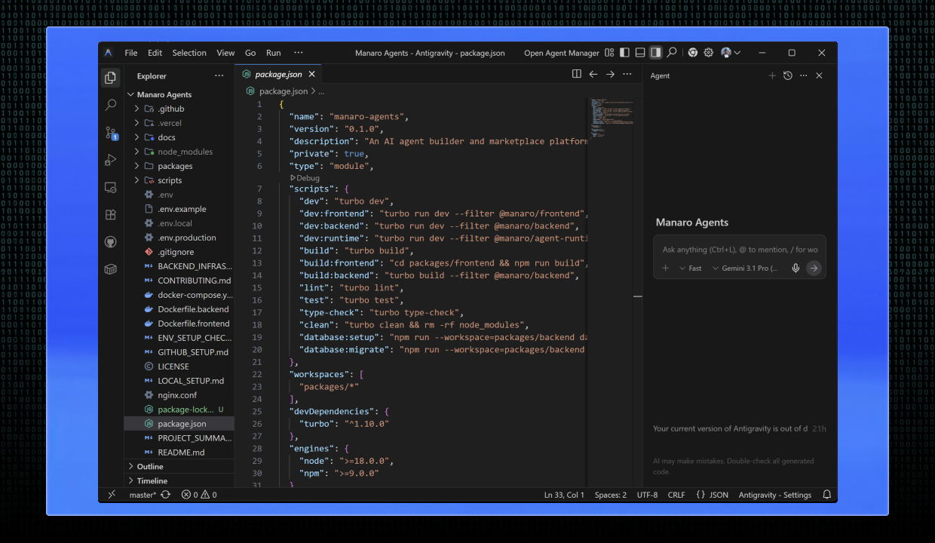
Task: Open the Extensions view icon
Action: click(111, 214)
